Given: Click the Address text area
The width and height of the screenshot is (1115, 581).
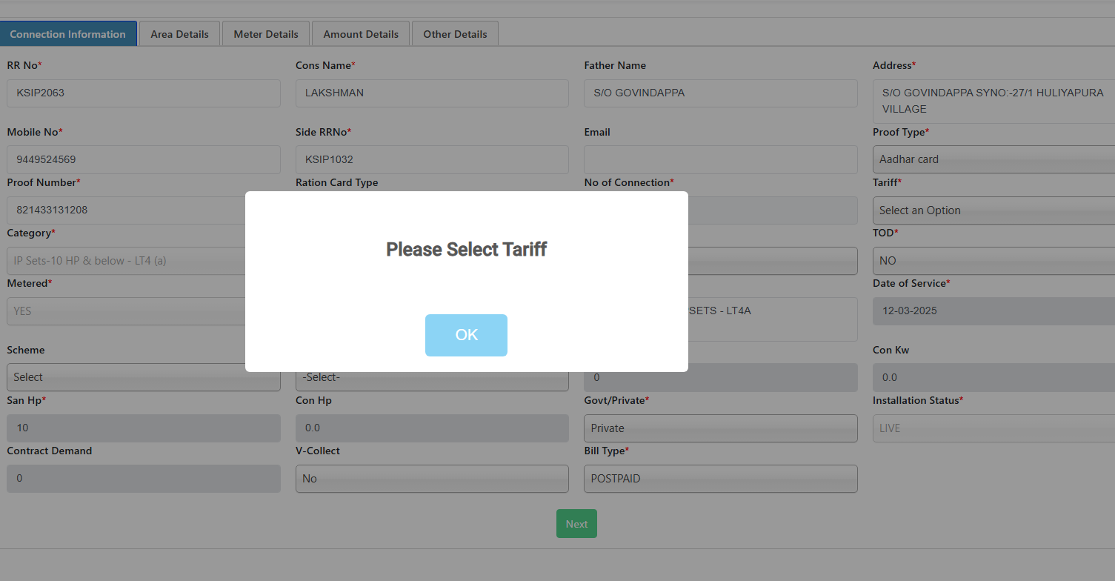Looking at the screenshot, I should [x=993, y=102].
